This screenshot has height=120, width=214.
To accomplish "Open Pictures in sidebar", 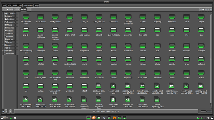I will coord(9,28).
